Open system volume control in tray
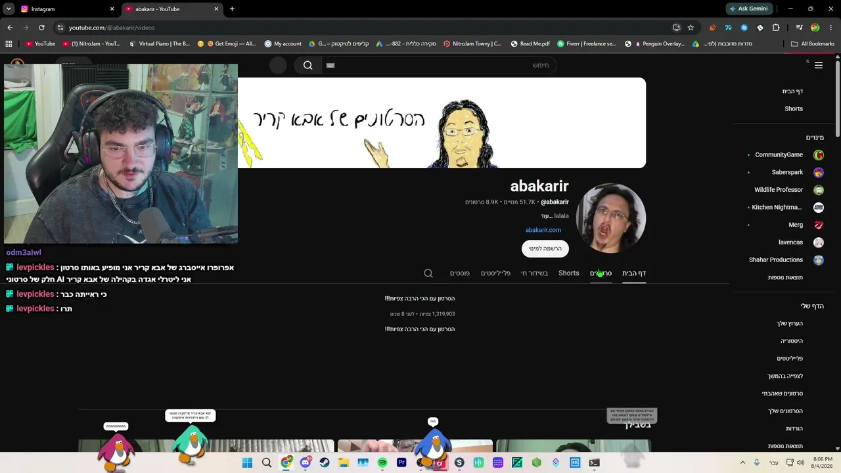The height and width of the screenshot is (473, 841). 800,462
